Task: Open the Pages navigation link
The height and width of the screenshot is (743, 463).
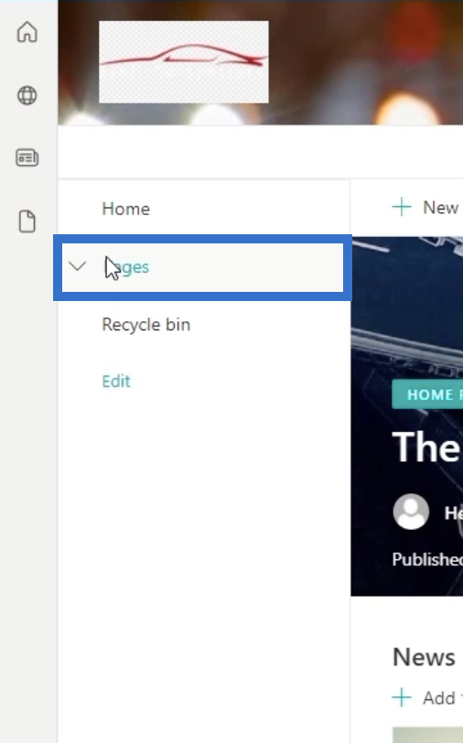Action: pyautogui.click(x=127, y=267)
